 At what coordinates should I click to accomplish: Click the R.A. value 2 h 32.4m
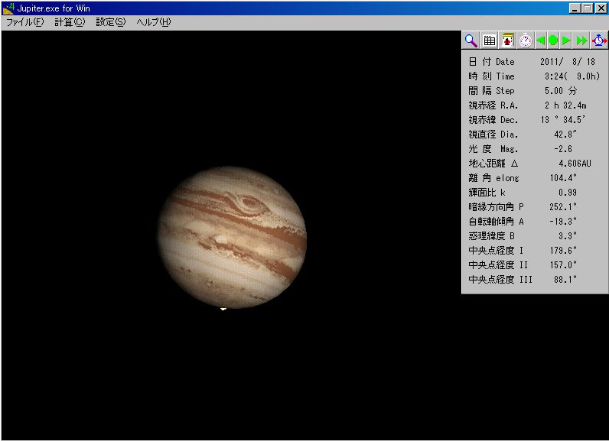[565, 105]
